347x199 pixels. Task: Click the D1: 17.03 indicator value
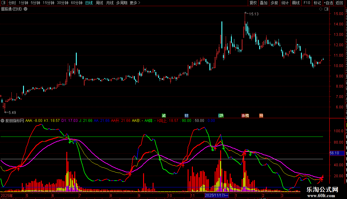point(69,121)
